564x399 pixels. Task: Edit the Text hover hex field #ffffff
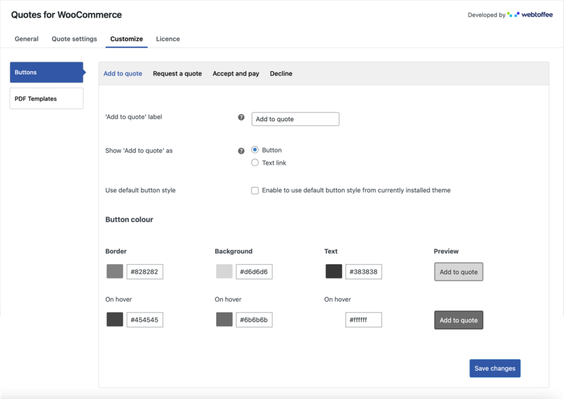364,320
